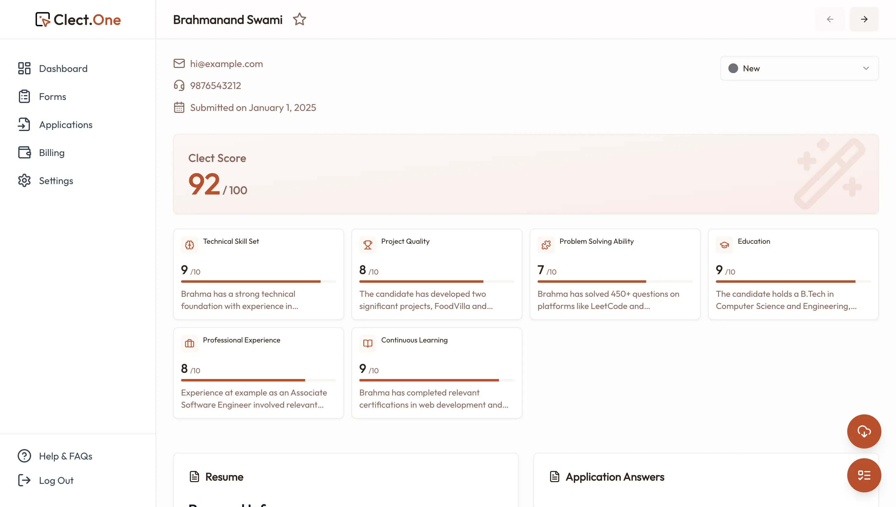Click Log Out
Viewport: 896px width, 507px height.
pyautogui.click(x=56, y=480)
